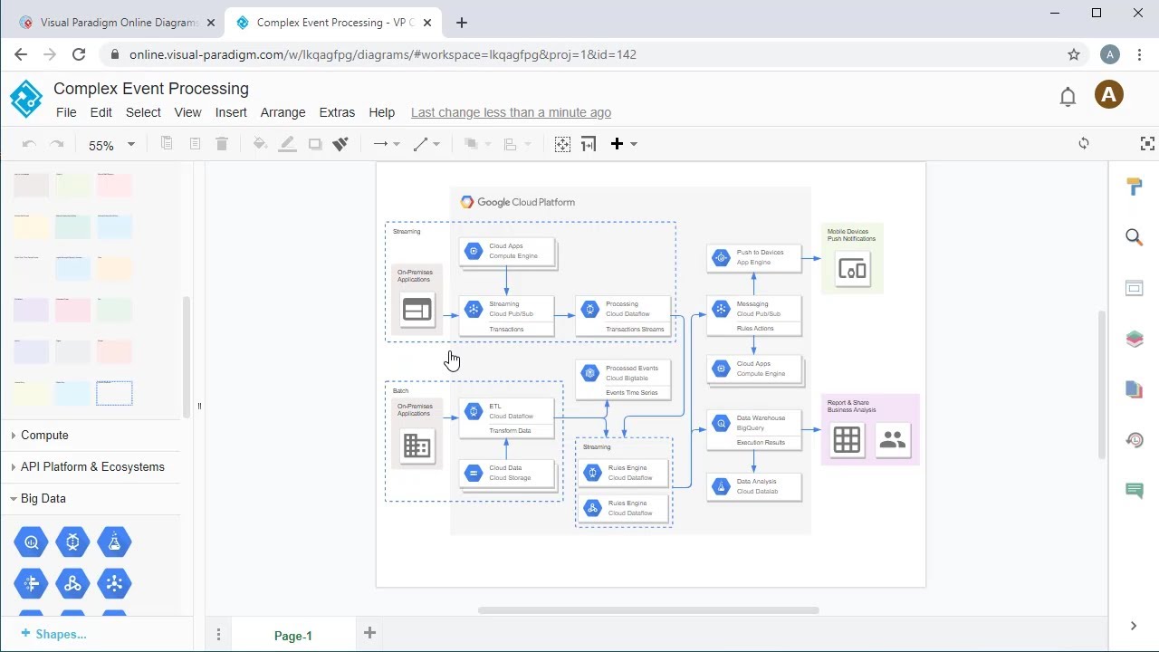Image resolution: width=1159 pixels, height=652 pixels.
Task: Open the Format paint-roller panel
Action: [x=1135, y=187]
